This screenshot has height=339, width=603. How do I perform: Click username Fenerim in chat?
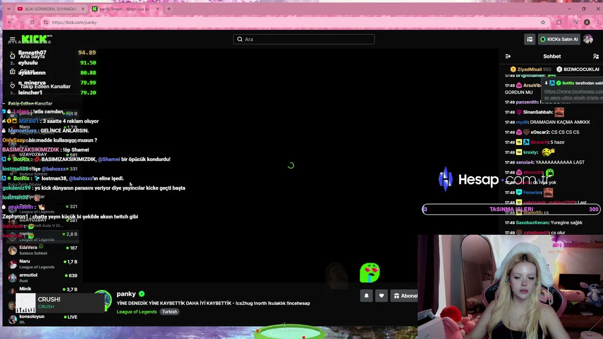coord(532,193)
